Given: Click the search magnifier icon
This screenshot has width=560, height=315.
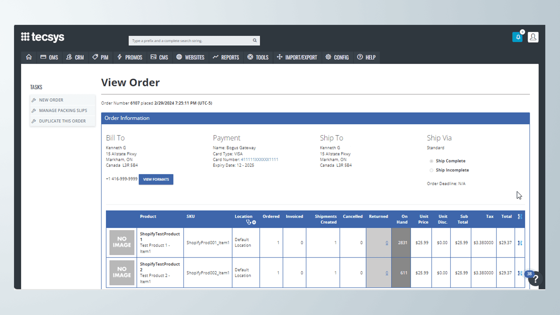Looking at the screenshot, I should pos(255,41).
